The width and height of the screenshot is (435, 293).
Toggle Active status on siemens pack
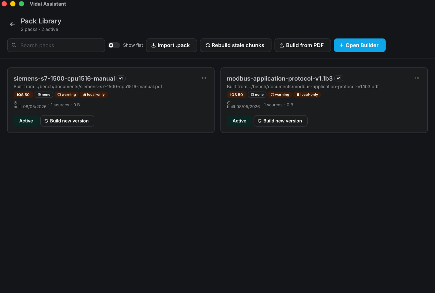tap(26, 121)
